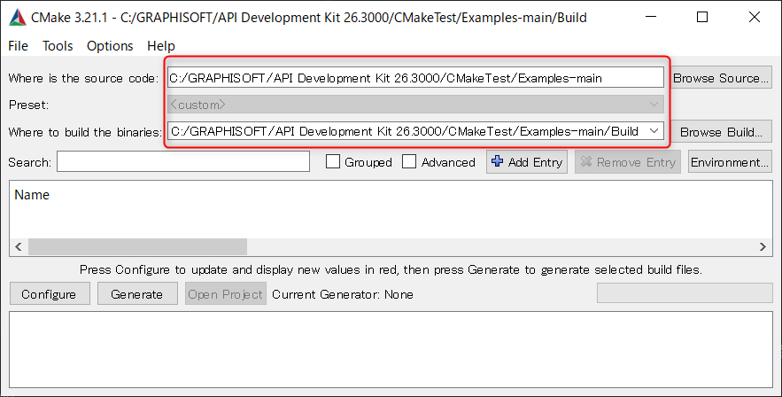Click Browse Build button

tap(721, 132)
